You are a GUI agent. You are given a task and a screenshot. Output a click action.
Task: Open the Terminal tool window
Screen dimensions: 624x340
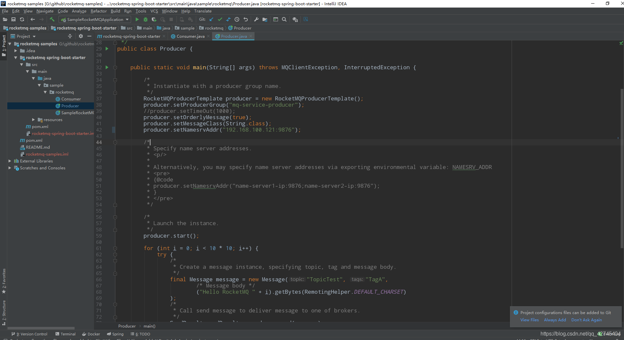[65, 334]
